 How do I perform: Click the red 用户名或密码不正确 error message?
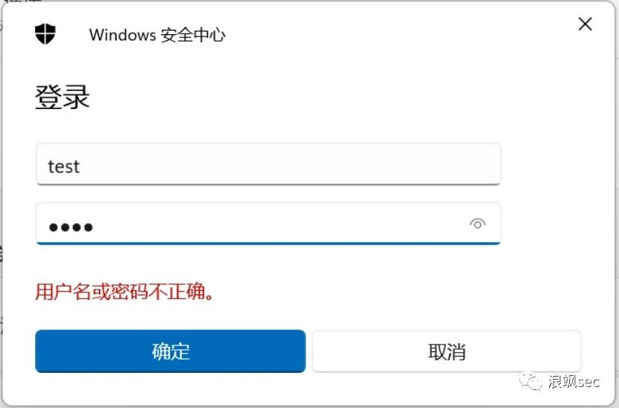pyautogui.click(x=124, y=292)
